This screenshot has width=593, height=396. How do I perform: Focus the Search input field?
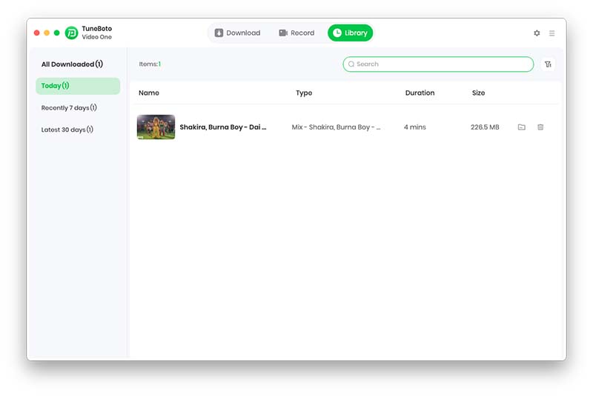tap(438, 64)
